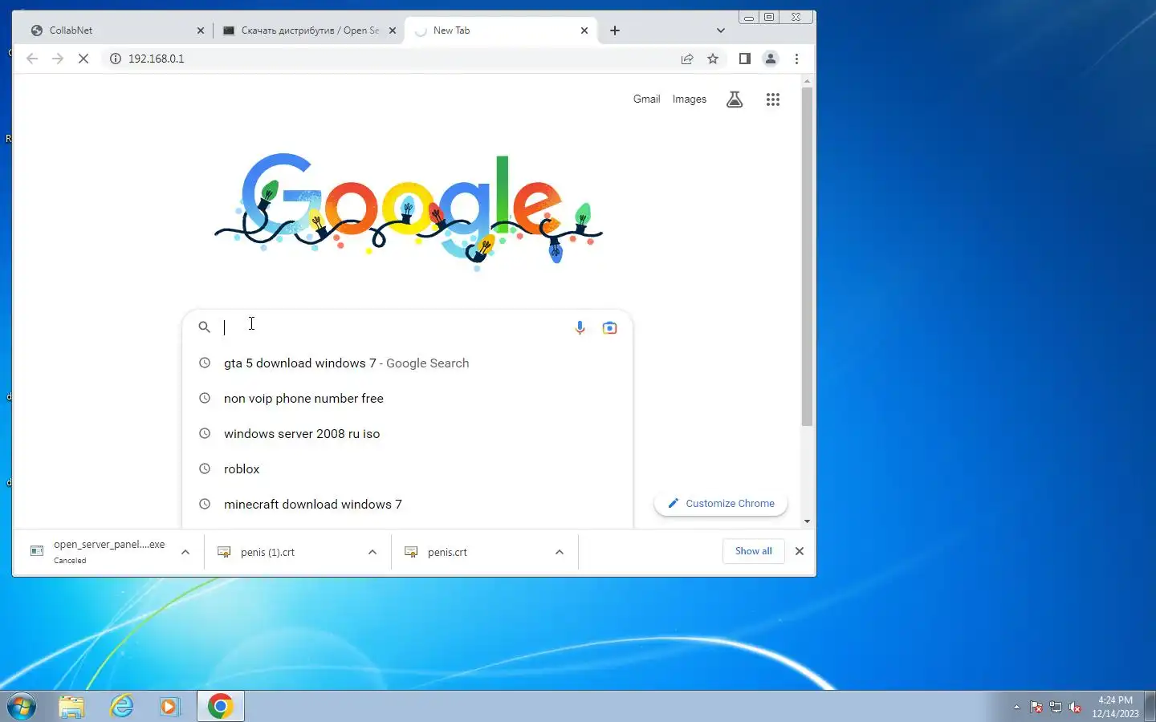Open a new browser tab
1156x722 pixels.
point(615,30)
